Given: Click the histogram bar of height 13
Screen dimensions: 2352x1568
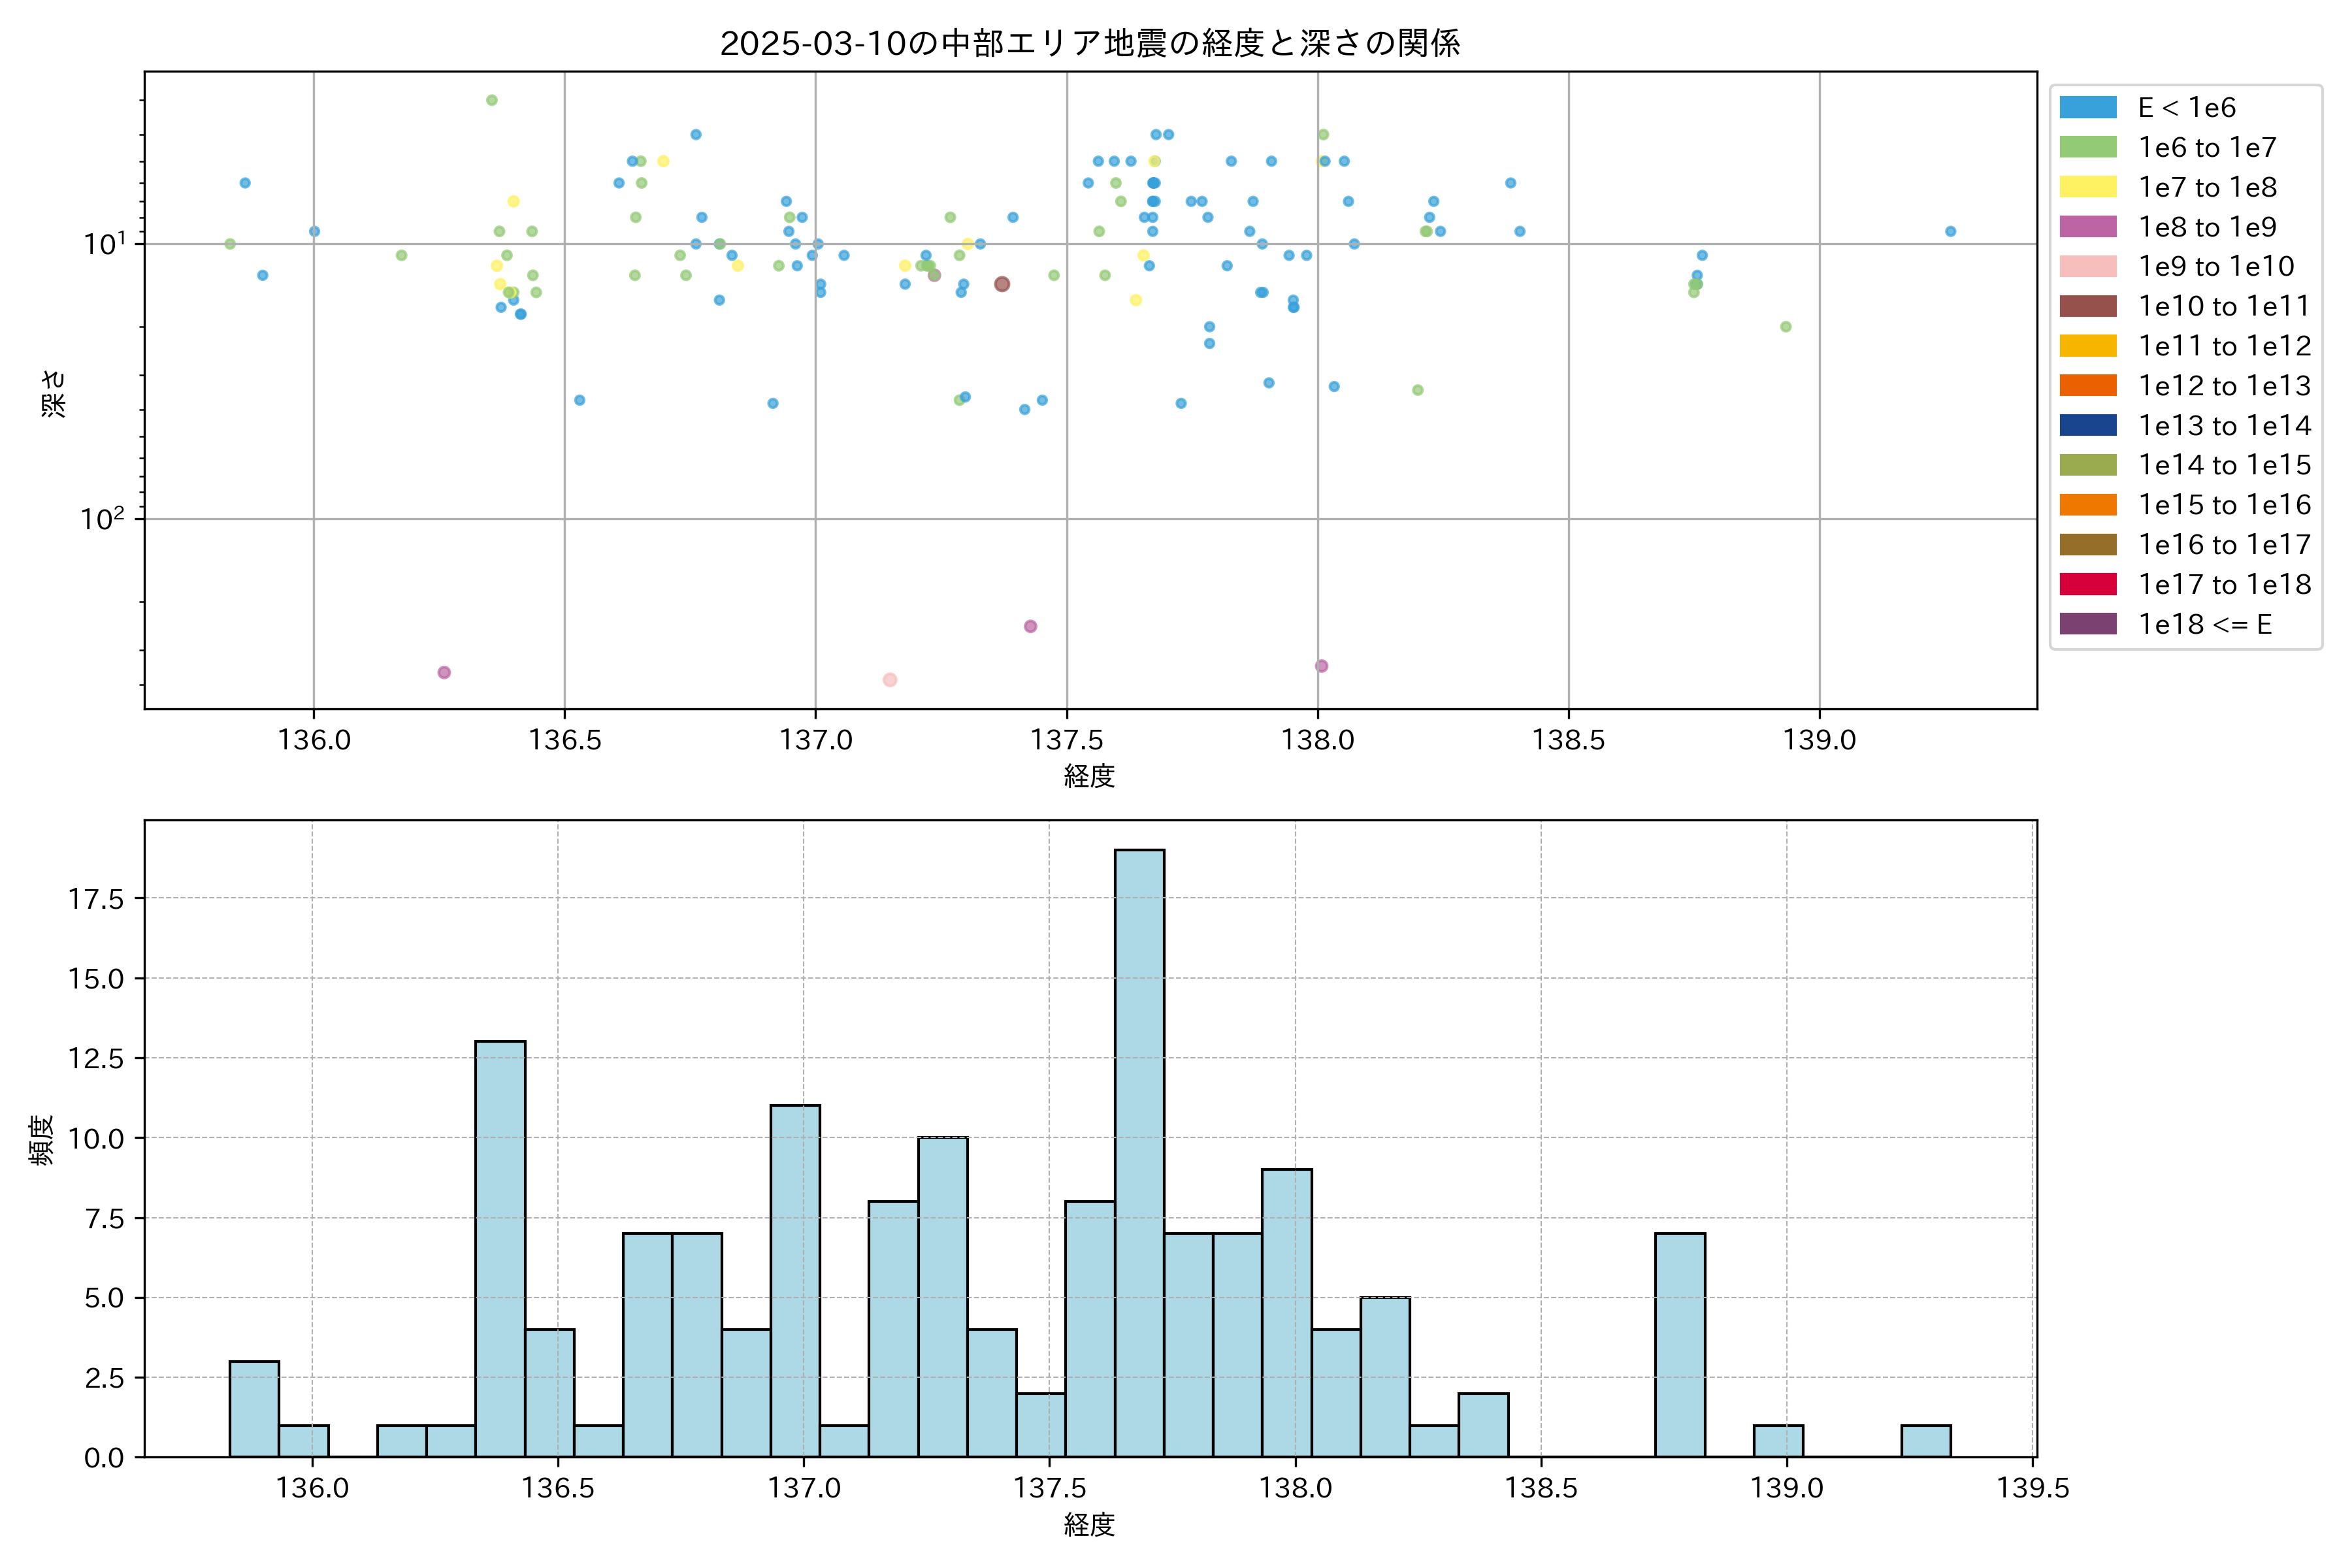Looking at the screenshot, I should click(x=500, y=1248).
